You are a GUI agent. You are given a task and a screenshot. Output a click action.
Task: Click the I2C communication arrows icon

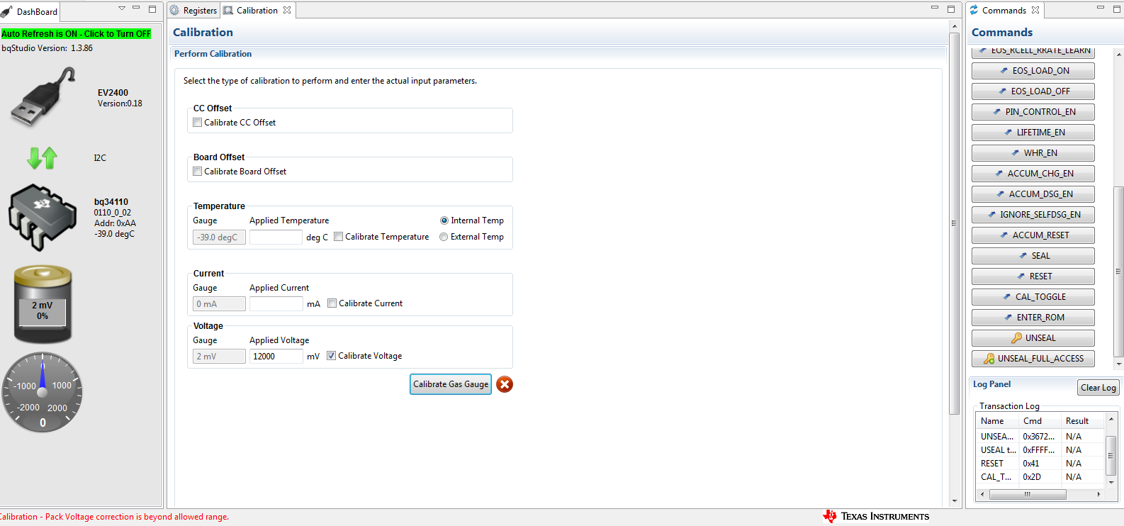(42, 157)
